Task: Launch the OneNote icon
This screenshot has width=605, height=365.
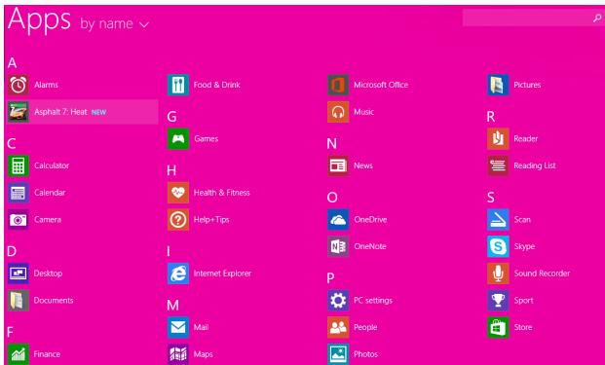Action: [338, 246]
